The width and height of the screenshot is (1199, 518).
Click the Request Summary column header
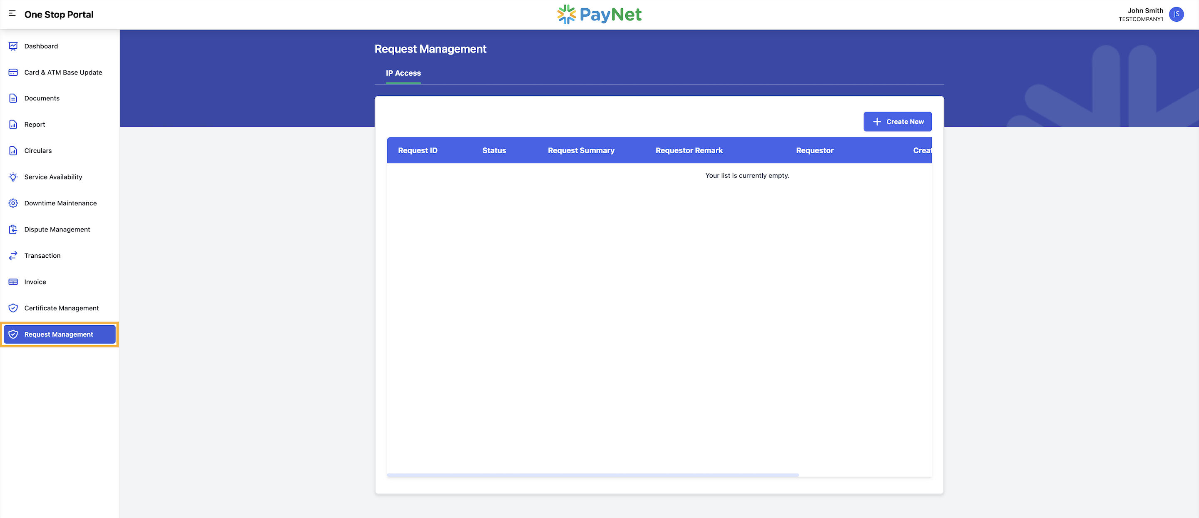coord(581,150)
